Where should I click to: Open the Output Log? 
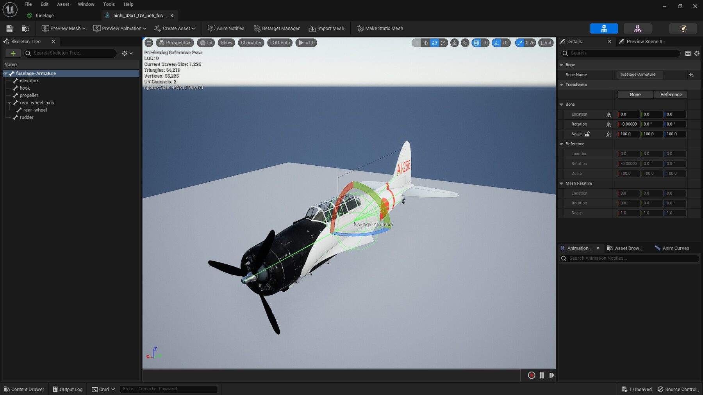(x=68, y=389)
